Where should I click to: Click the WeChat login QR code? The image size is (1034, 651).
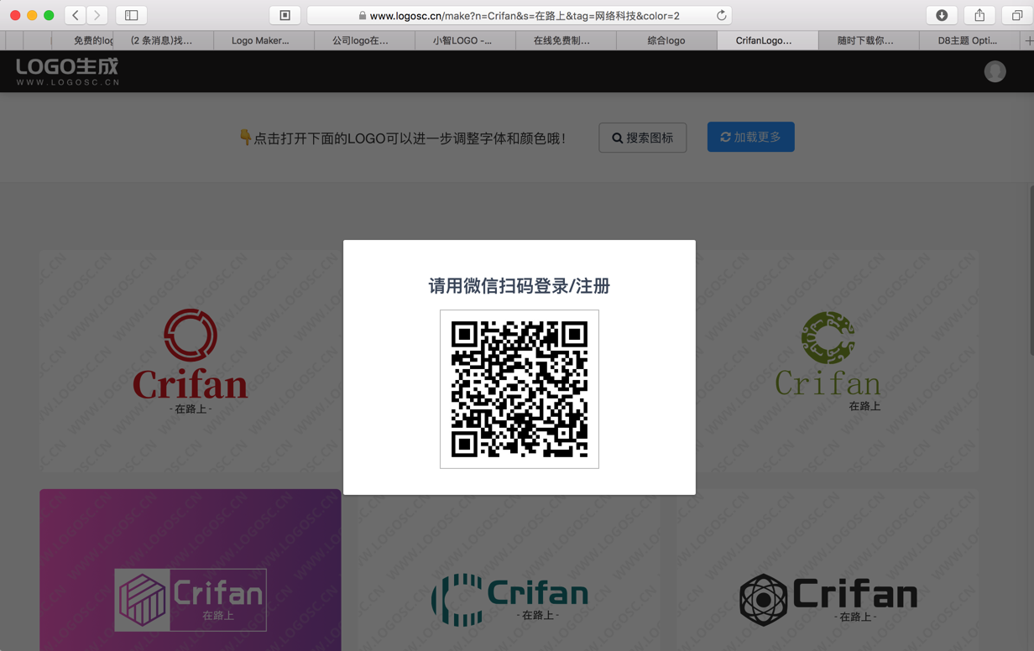click(520, 389)
